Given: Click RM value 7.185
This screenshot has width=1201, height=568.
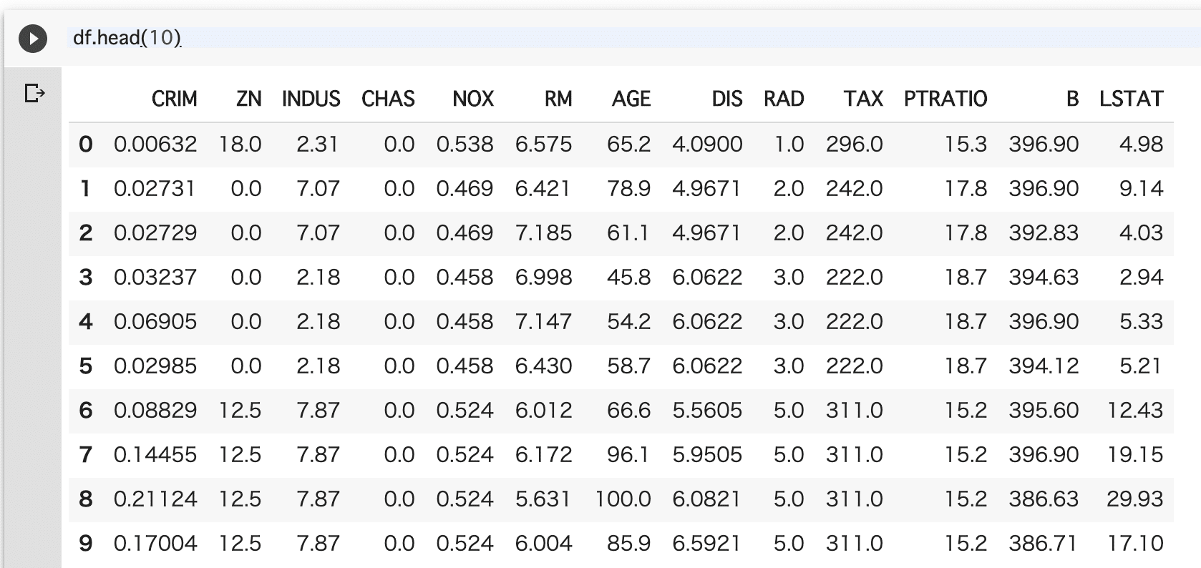Looking at the screenshot, I should tap(544, 233).
